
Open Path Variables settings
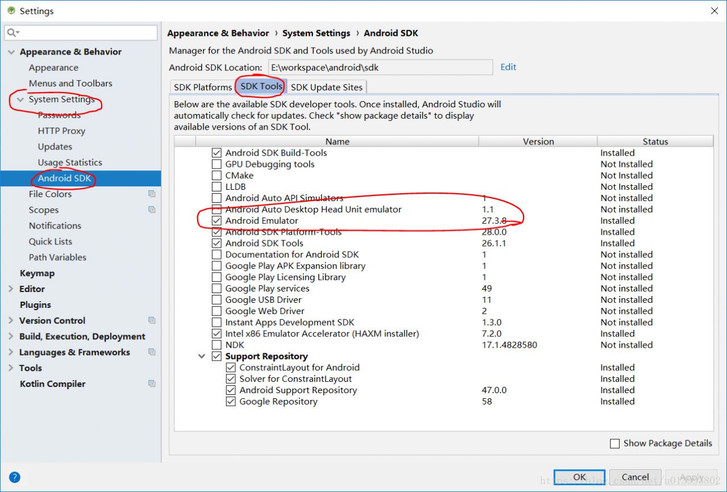point(57,257)
